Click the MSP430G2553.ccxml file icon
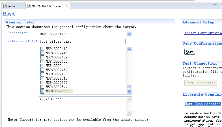 (29, 6)
